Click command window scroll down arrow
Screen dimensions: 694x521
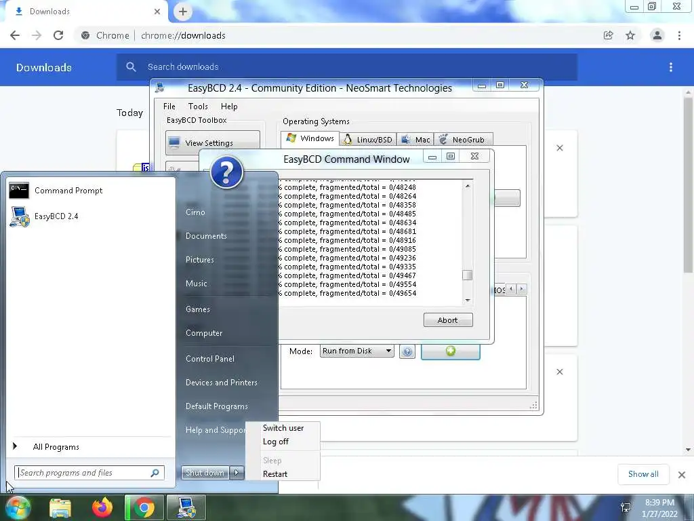click(468, 301)
